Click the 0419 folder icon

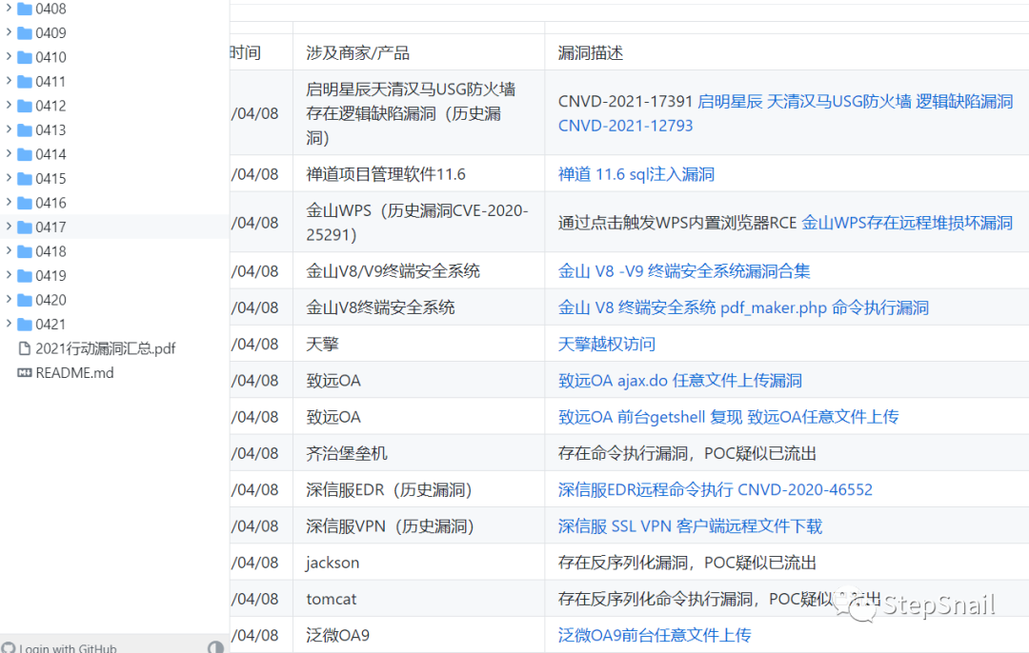[25, 275]
